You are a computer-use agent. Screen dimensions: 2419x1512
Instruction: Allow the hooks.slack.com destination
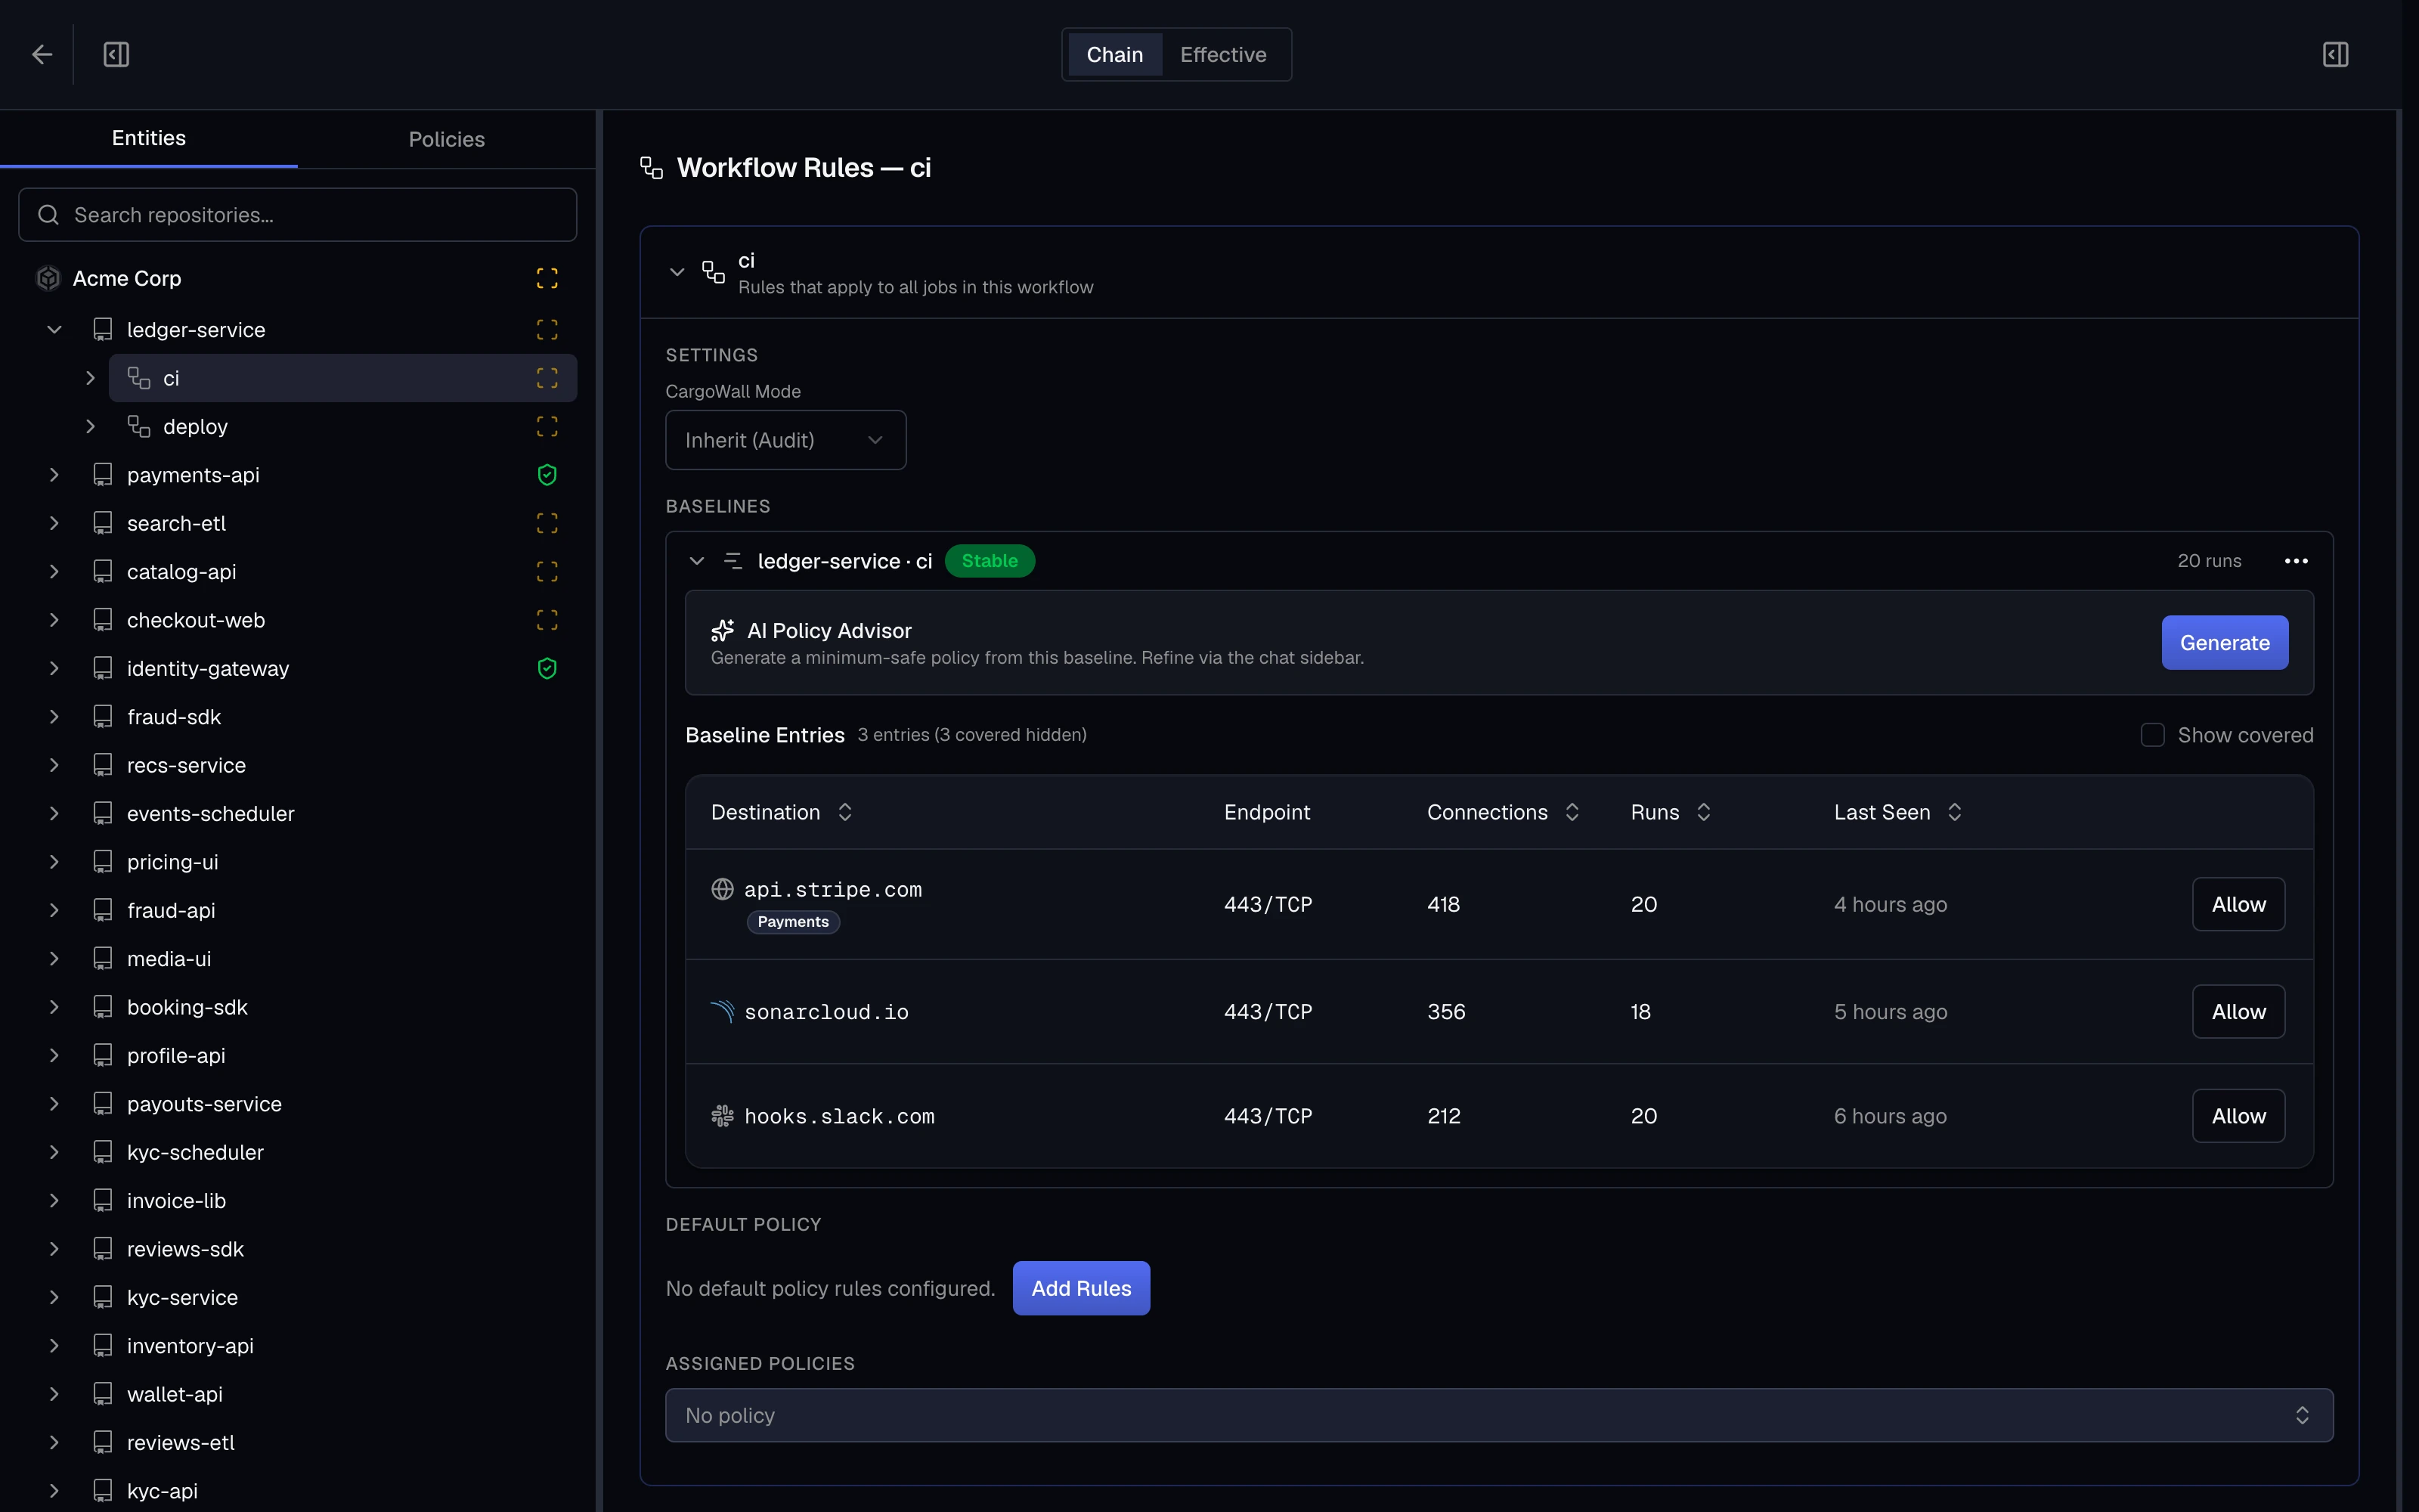click(2238, 1115)
